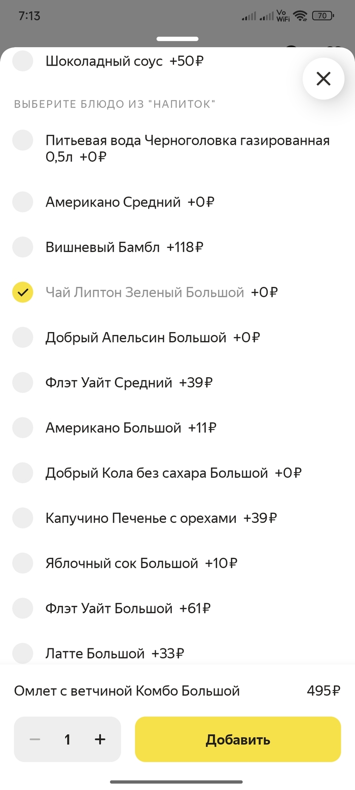
Task: Choose Латте Большой drink
Action: point(23,653)
